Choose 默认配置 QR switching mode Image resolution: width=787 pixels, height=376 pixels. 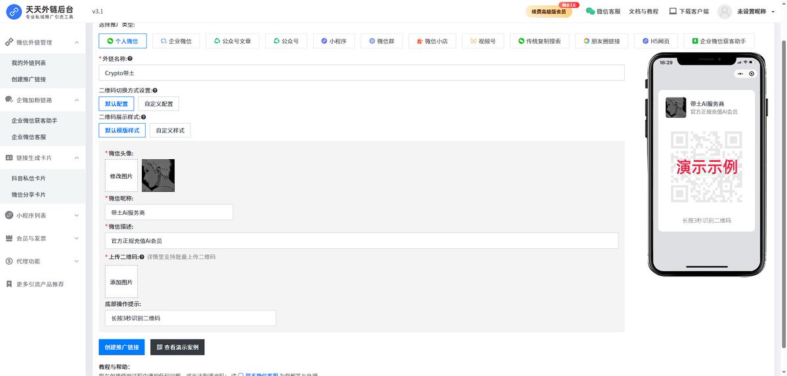tap(116, 104)
